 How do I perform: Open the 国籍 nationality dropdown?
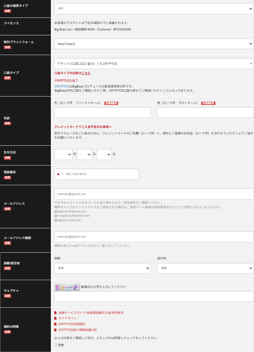pos(102,268)
